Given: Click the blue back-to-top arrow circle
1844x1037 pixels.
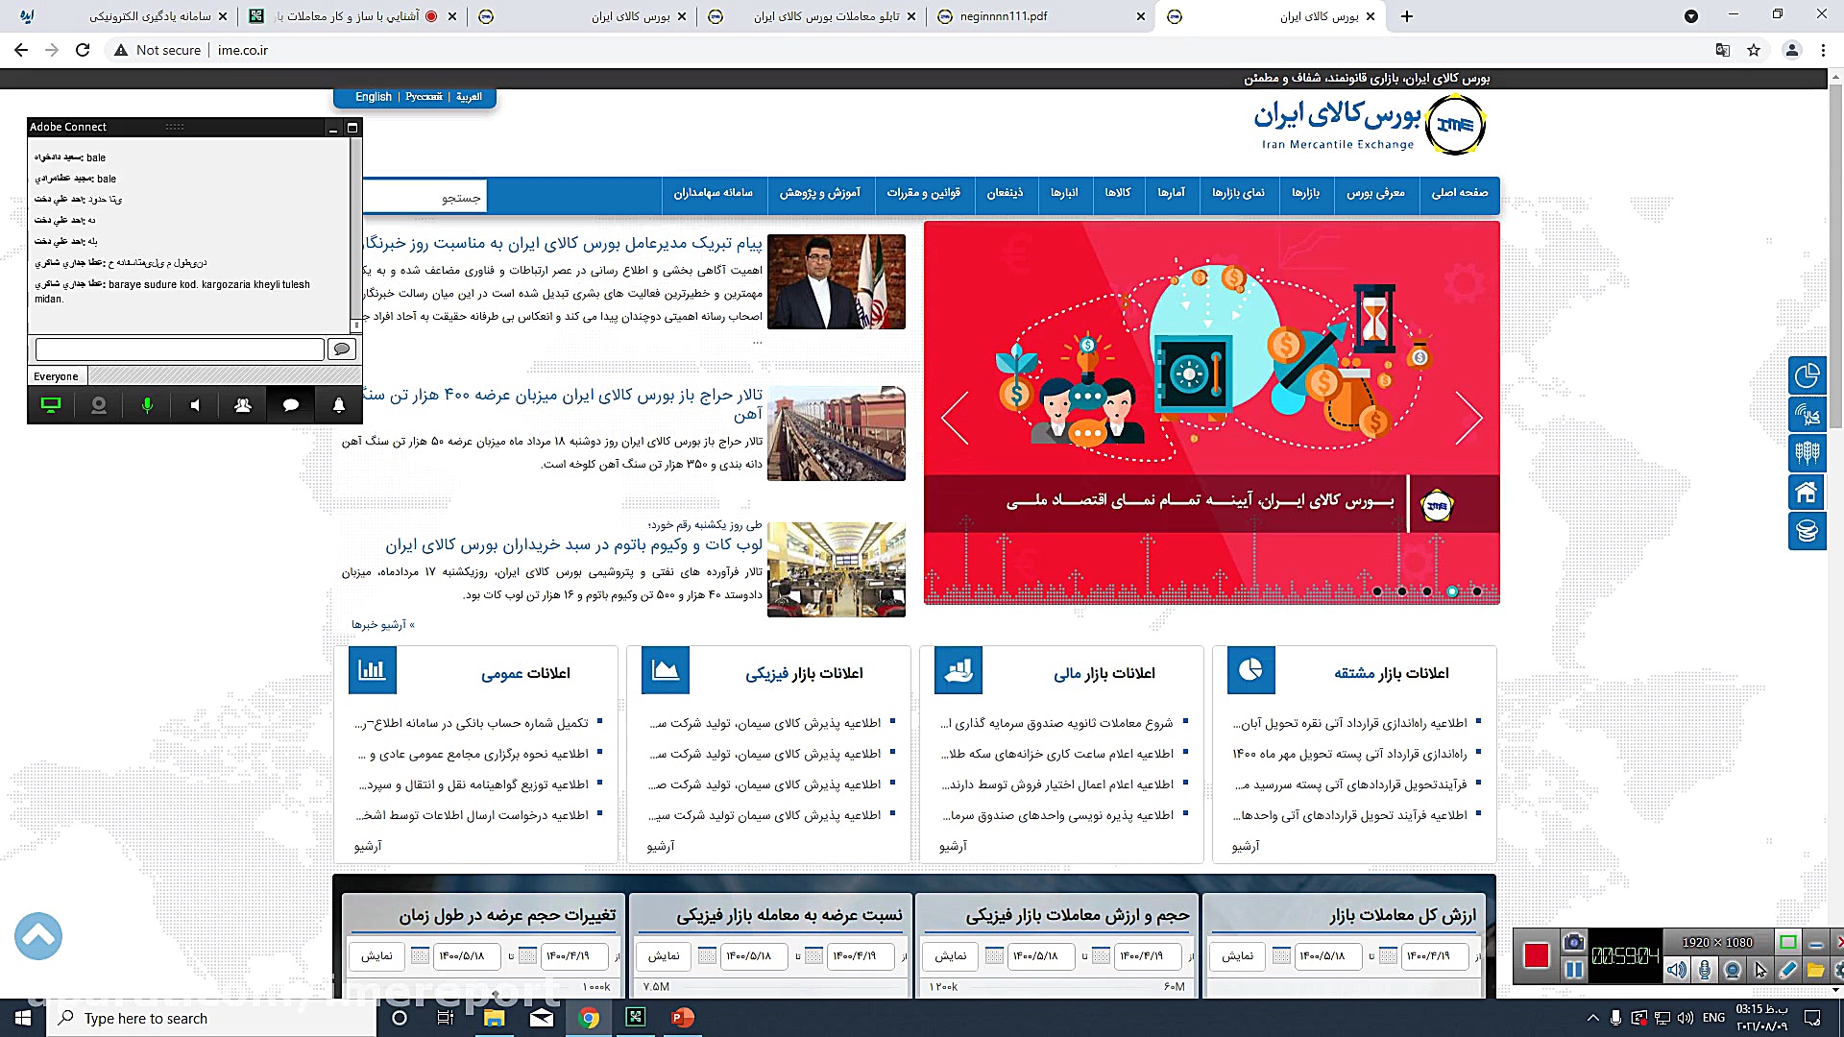Looking at the screenshot, I should pyautogui.click(x=38, y=936).
